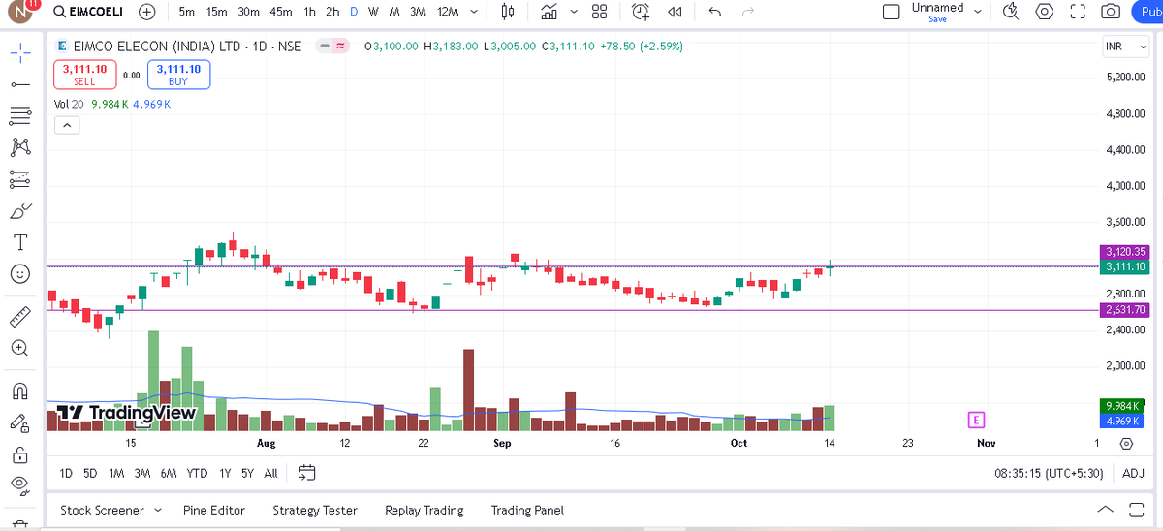Open the candlestick chart type menu
This screenshot has width=1163, height=531.
508,13
